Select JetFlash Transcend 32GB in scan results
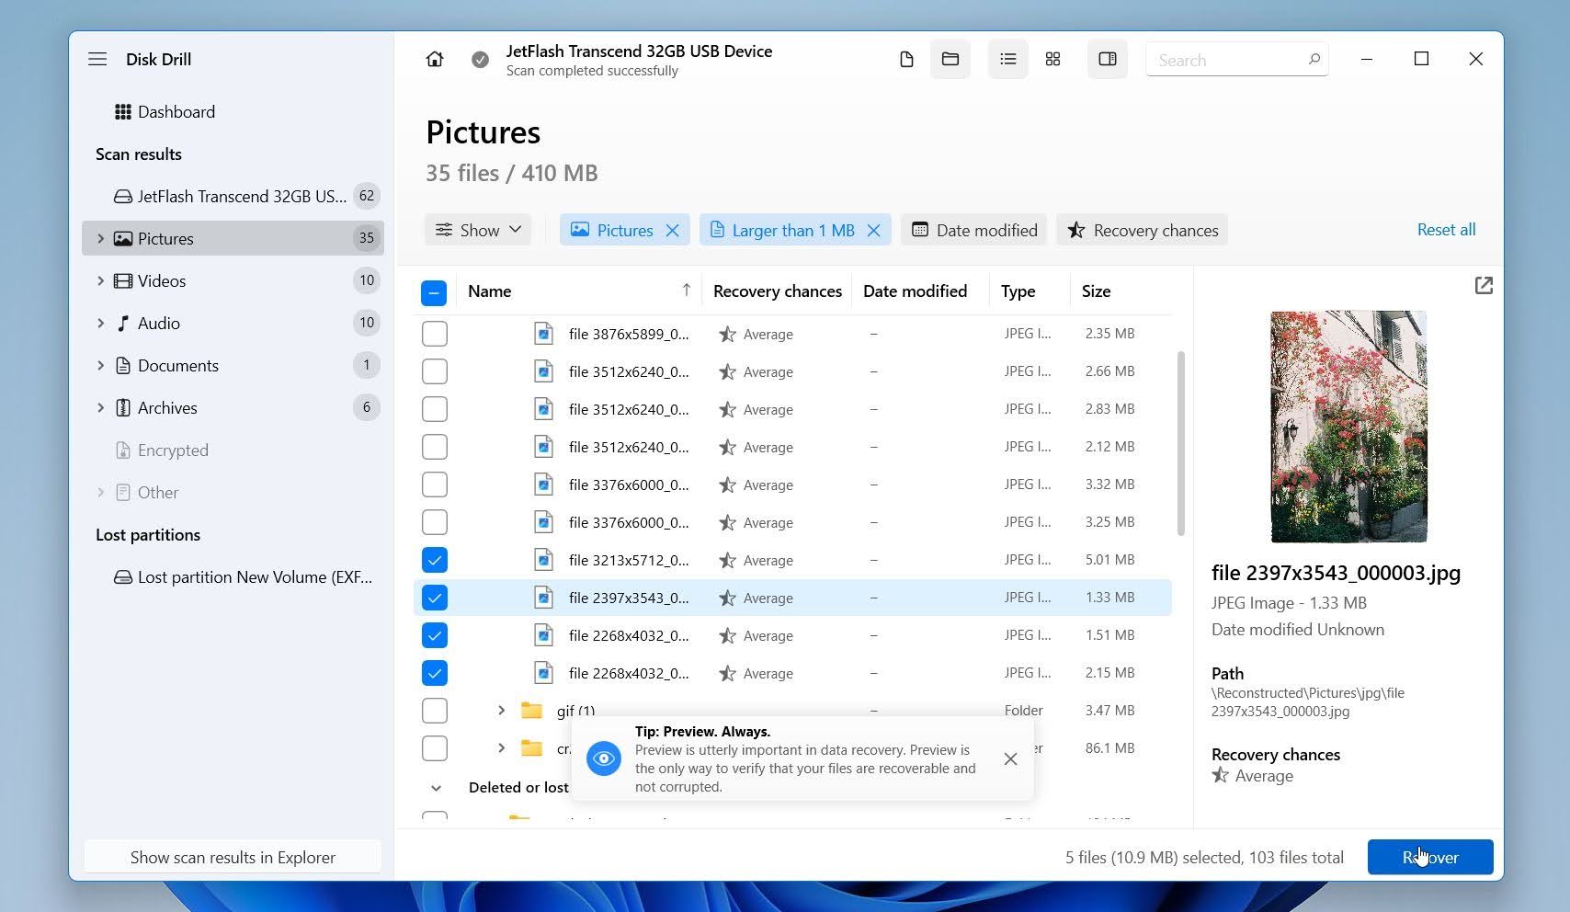The image size is (1570, 912). (x=233, y=196)
